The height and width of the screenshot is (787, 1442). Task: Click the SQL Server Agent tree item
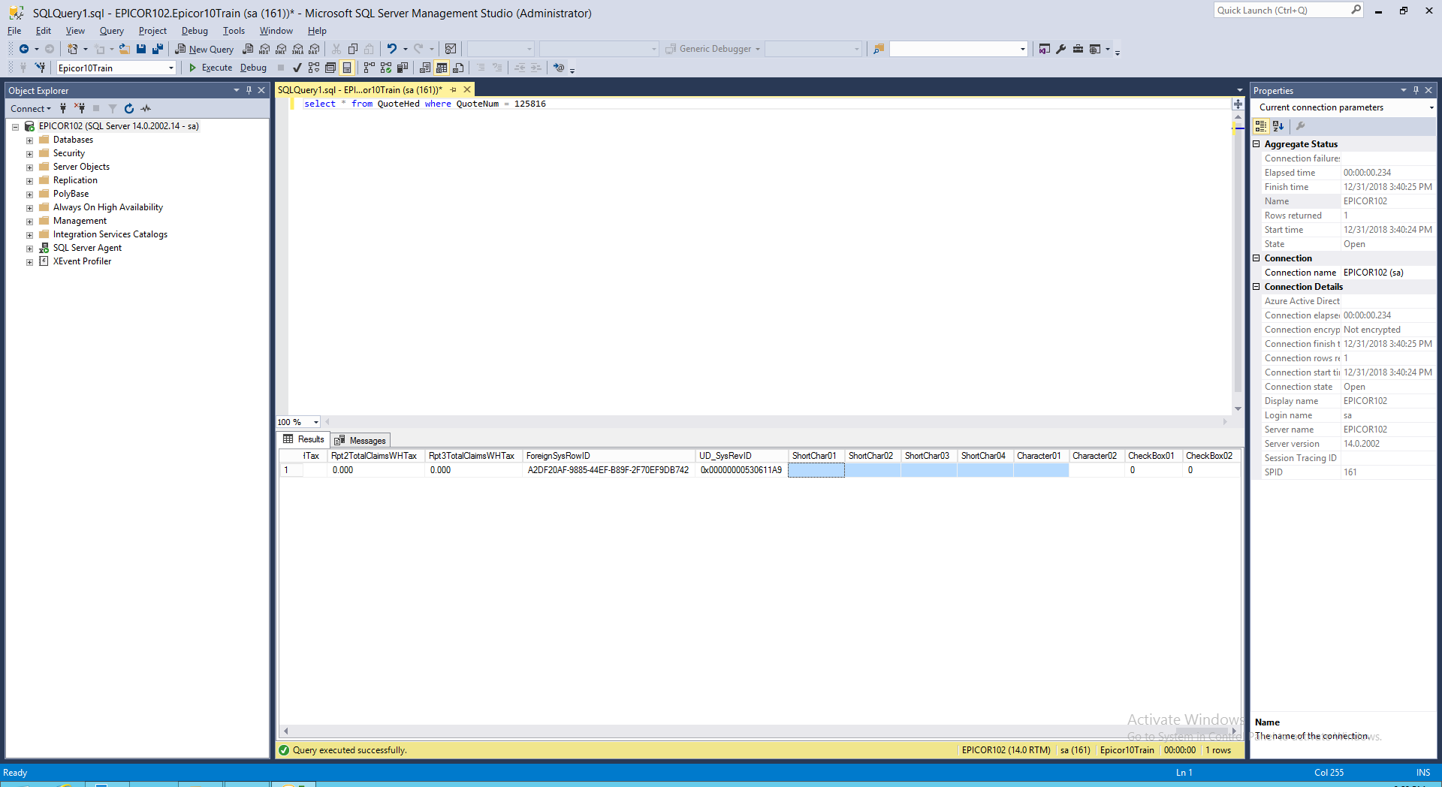click(87, 248)
